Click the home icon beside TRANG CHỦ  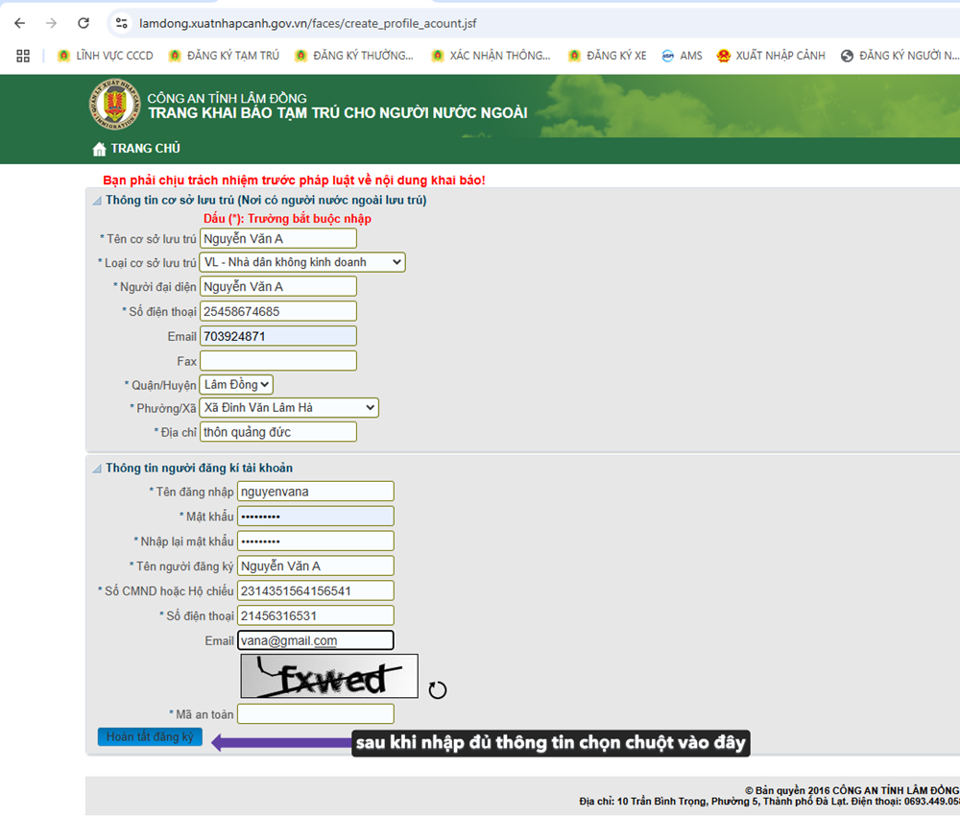[x=99, y=149]
